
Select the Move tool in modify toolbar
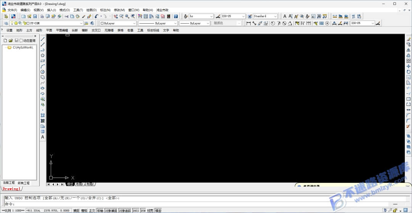coord(408,66)
